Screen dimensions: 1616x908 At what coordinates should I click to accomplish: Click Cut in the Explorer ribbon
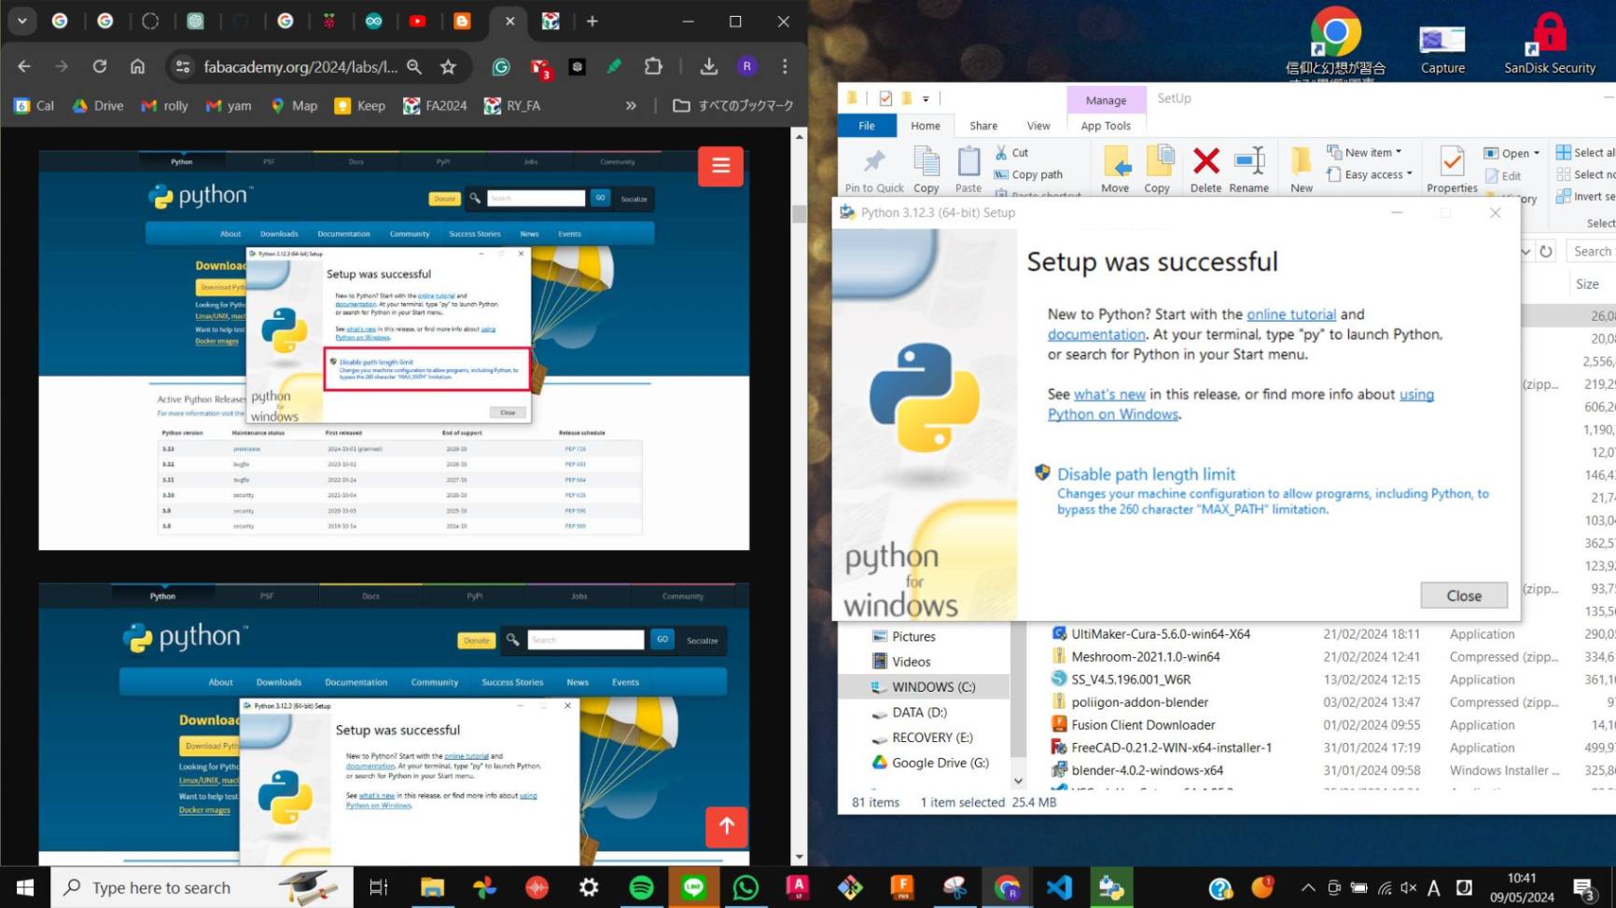[x=1011, y=152]
